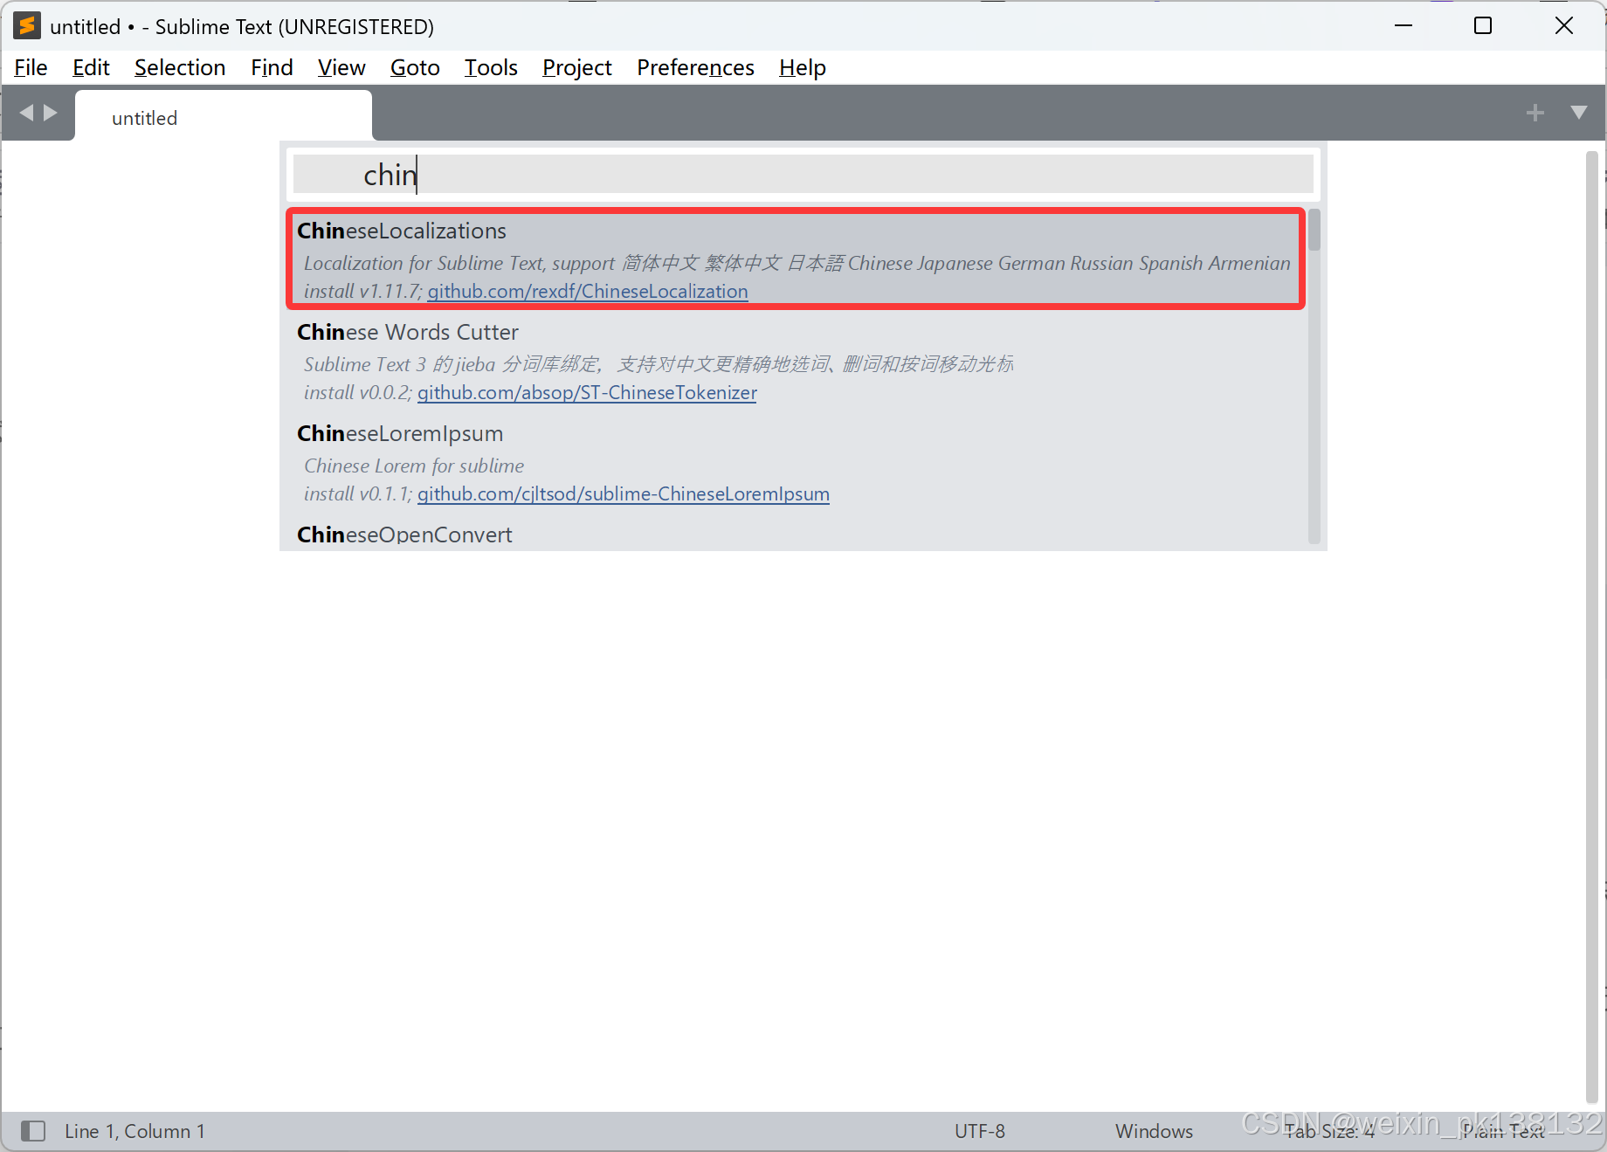Screen dimensions: 1607x1152
Task: Select the ChineseLoremIpsum package
Action: (x=796, y=463)
